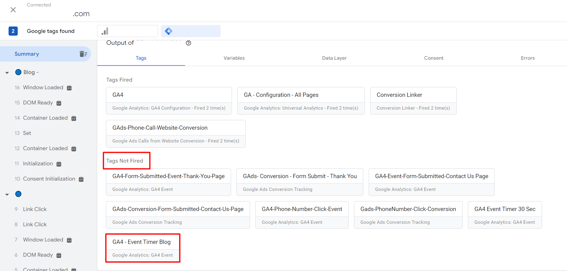Open GAds-Phone-Call-Website-Conversion tag card
The image size is (567, 271).
pos(175,134)
